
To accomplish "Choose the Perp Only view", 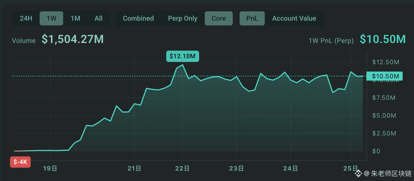I will [x=183, y=18].
